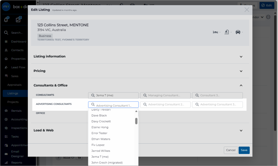
Task: Click the Save button
Action: (244, 150)
